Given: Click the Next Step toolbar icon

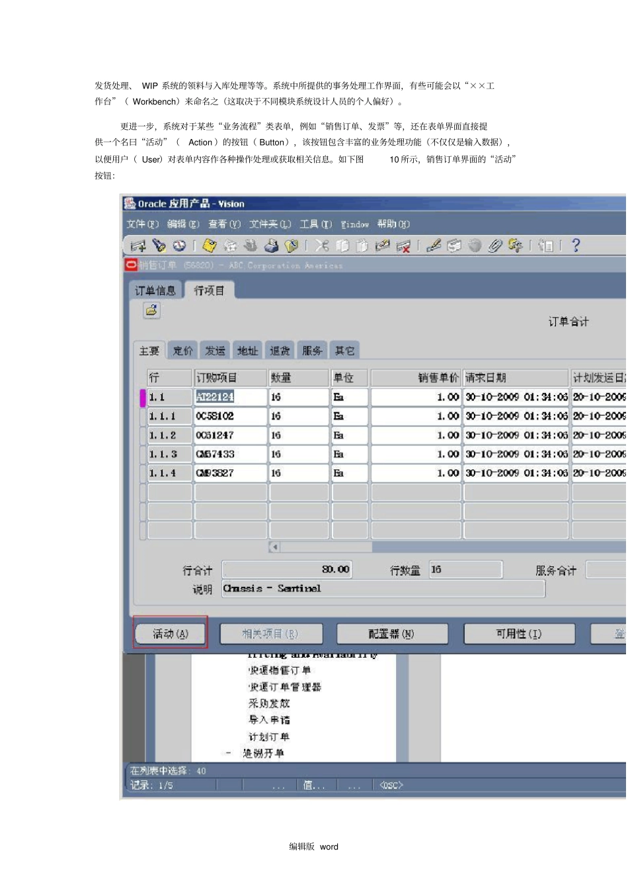Looking at the screenshot, I should pos(230,245).
